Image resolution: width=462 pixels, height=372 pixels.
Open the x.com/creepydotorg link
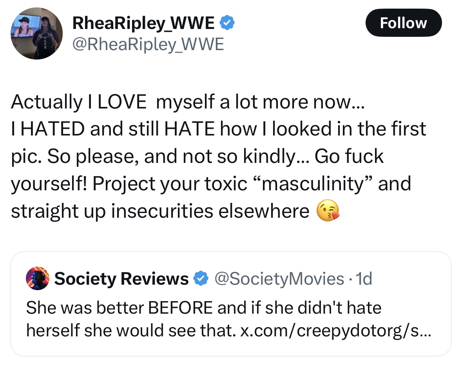coord(335,330)
